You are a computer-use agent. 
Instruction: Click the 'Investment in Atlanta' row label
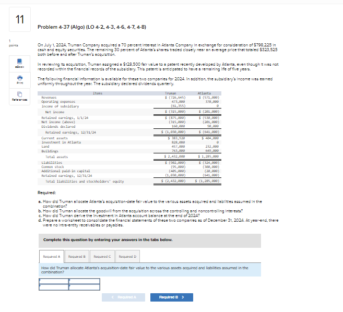click(x=61, y=142)
